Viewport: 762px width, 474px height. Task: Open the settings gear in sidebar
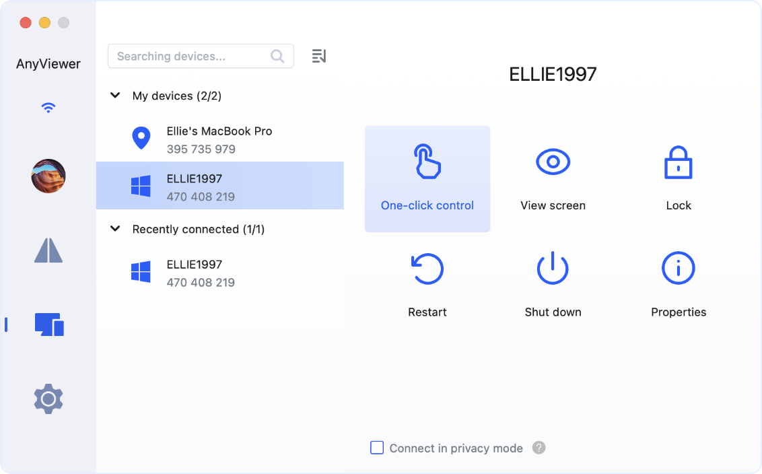click(x=48, y=399)
